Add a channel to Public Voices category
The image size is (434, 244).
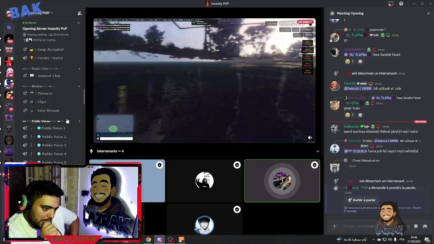pos(79,121)
